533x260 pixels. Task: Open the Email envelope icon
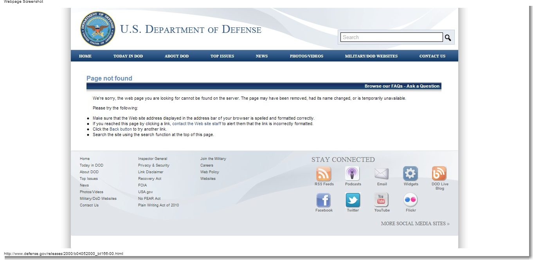pyautogui.click(x=382, y=174)
